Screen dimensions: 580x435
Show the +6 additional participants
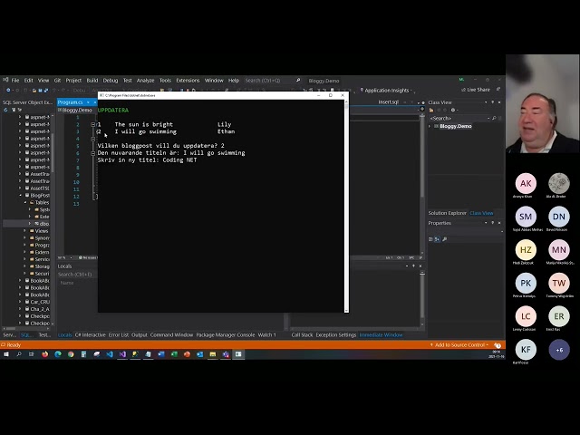point(558,349)
